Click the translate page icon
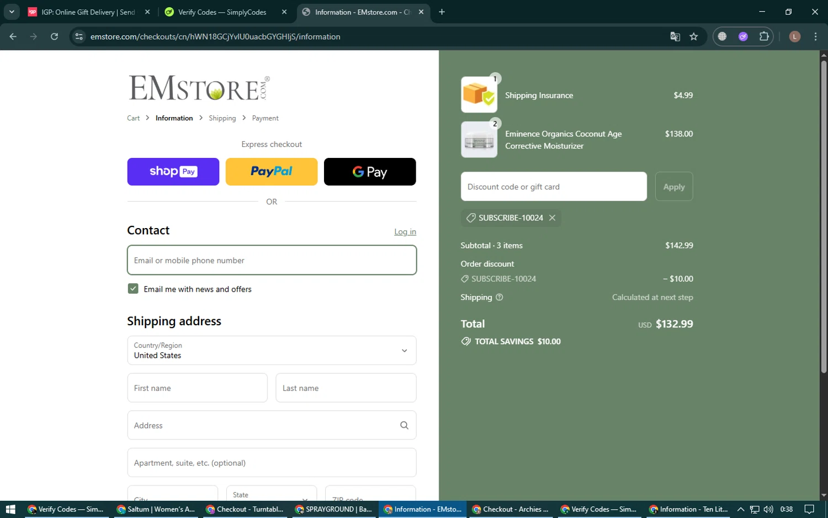828x518 pixels. click(675, 36)
